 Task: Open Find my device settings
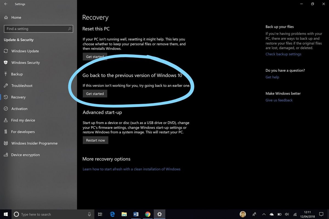coord(23,120)
